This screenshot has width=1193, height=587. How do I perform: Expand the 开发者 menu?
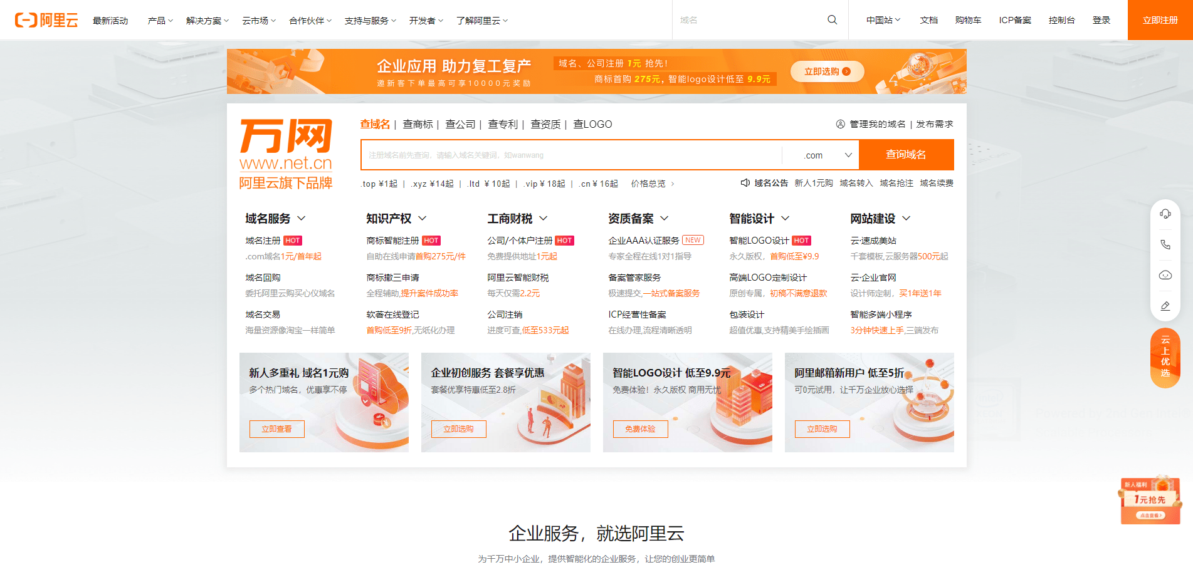pyautogui.click(x=426, y=21)
